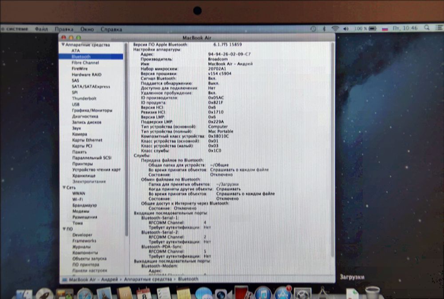Open battery status showing 100 %
444x299 pixels.
pyautogui.click(x=365, y=28)
